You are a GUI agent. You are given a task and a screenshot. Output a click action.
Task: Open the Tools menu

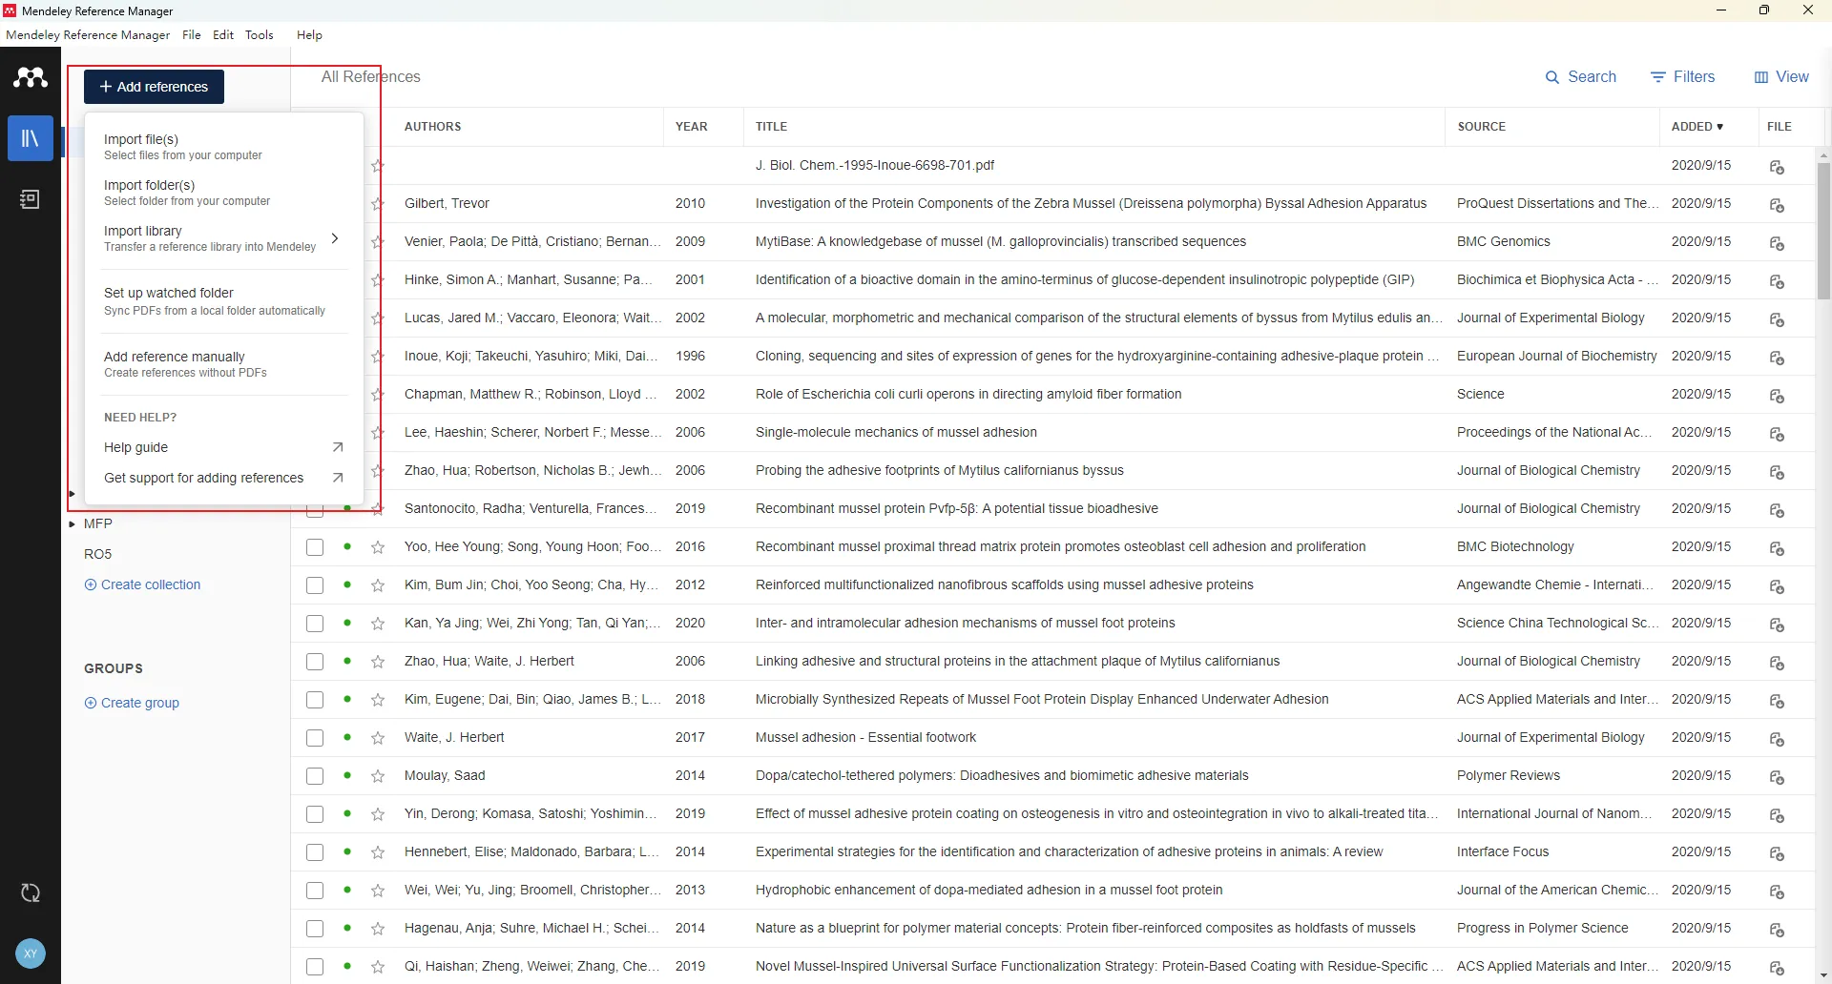(260, 35)
